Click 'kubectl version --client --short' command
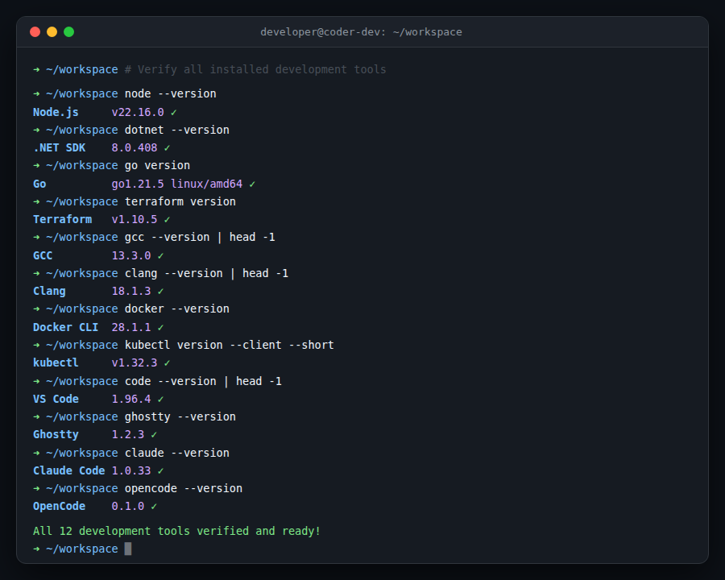The height and width of the screenshot is (580, 725). tap(230, 345)
